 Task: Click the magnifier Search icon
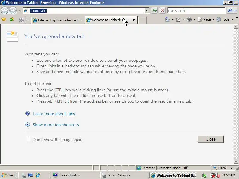coord(230,10)
